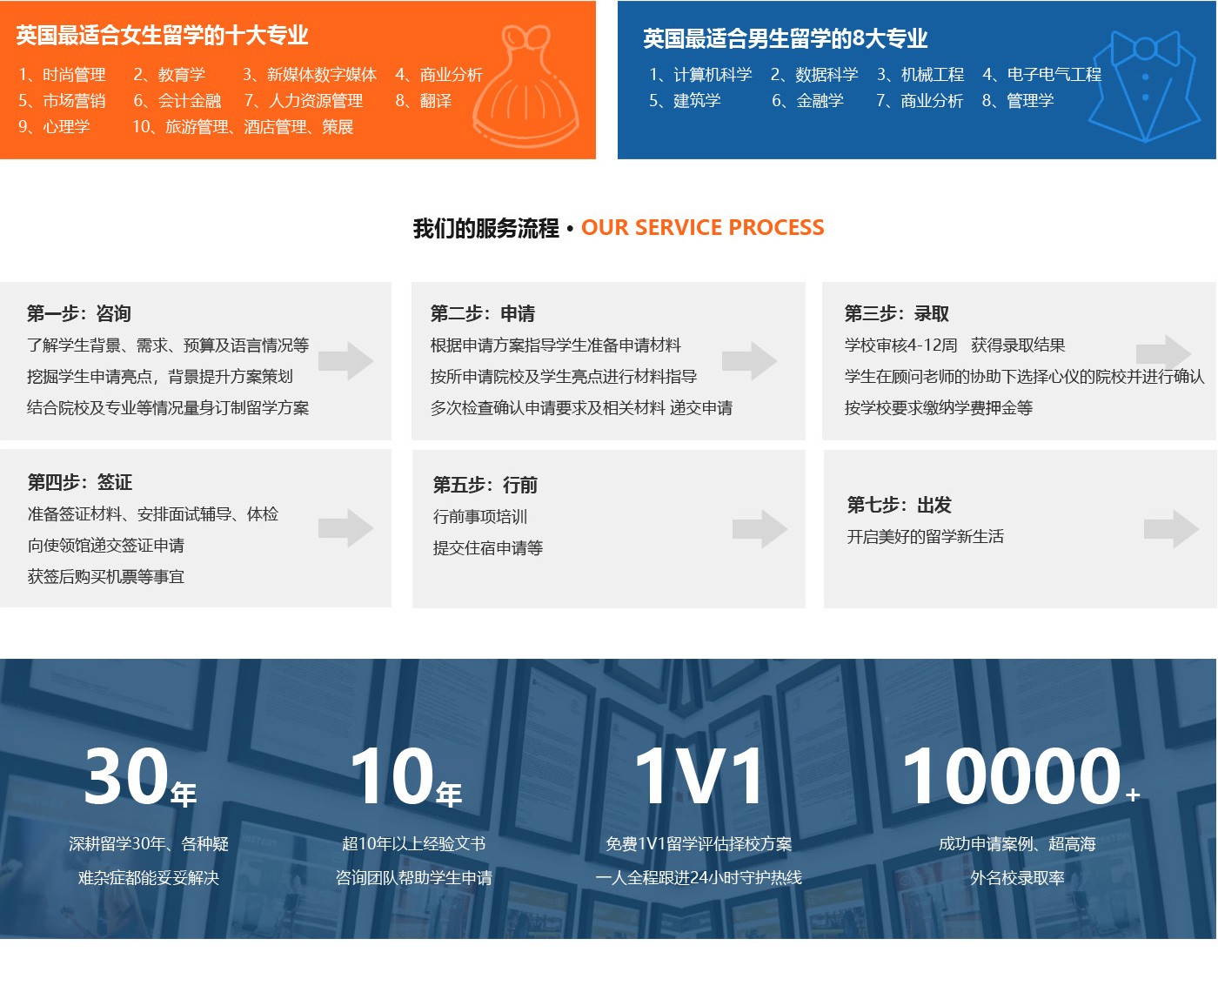This screenshot has height=1006, width=1218.
Task: Click 结合院校及专业等情况量身订制留学方案 line
Action: click(x=168, y=408)
